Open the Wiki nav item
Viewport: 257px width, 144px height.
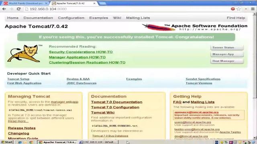point(117,18)
